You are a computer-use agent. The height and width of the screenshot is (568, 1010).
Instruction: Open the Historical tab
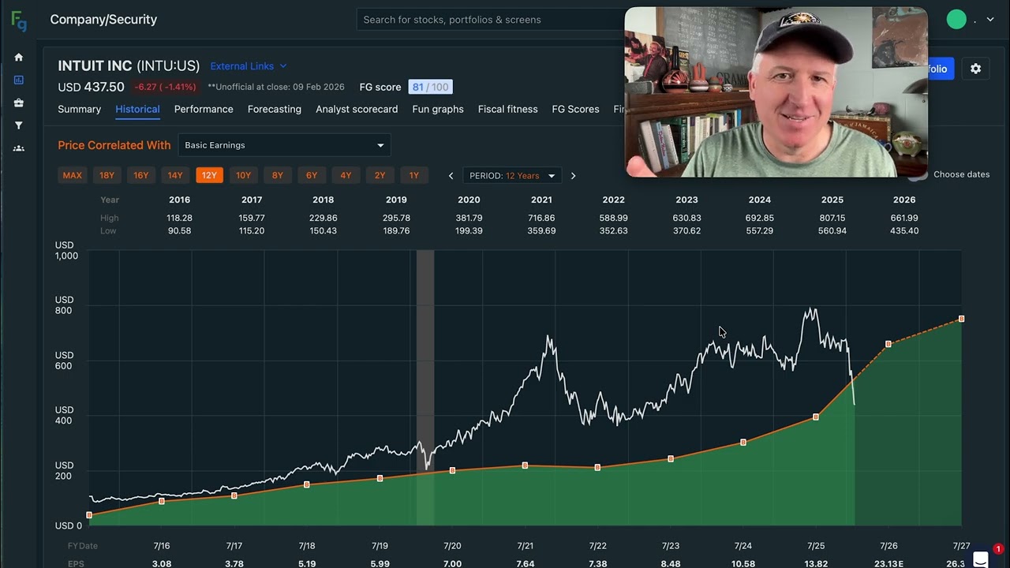coord(137,110)
